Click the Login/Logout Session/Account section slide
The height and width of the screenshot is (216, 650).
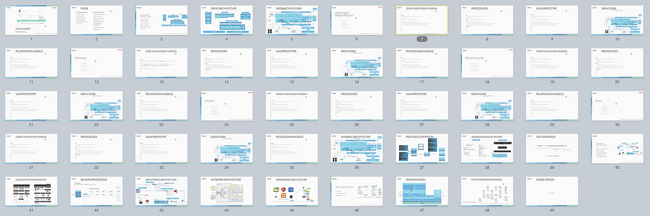point(357,20)
